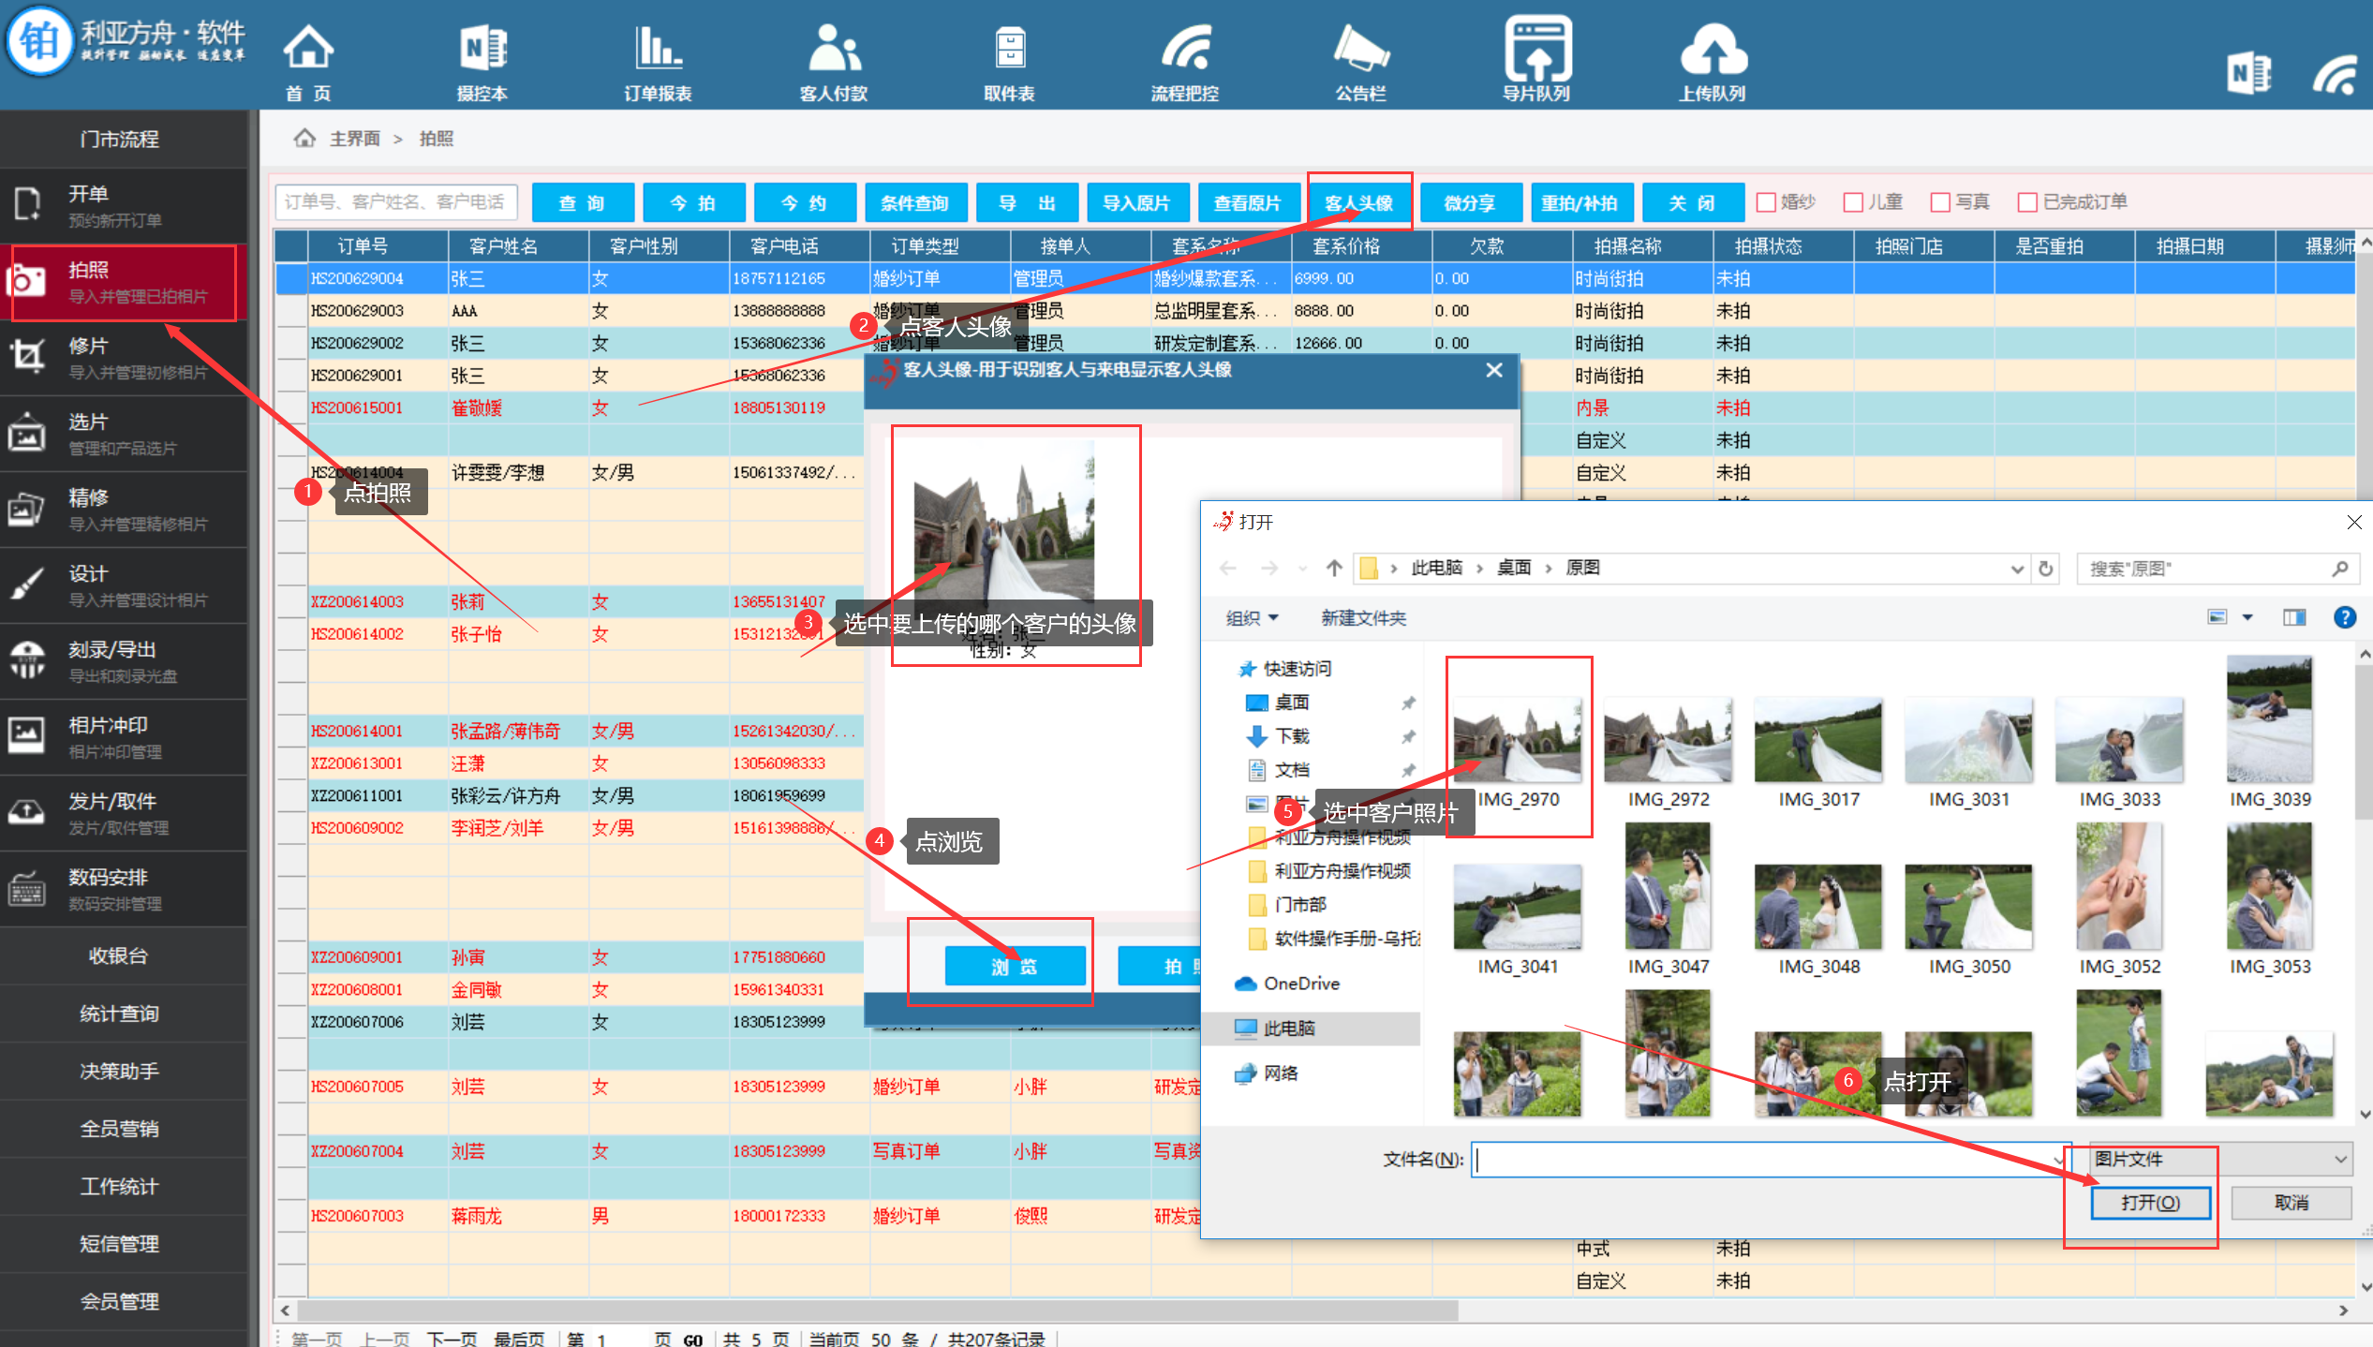Open the 首页 home icon

pyautogui.click(x=308, y=49)
